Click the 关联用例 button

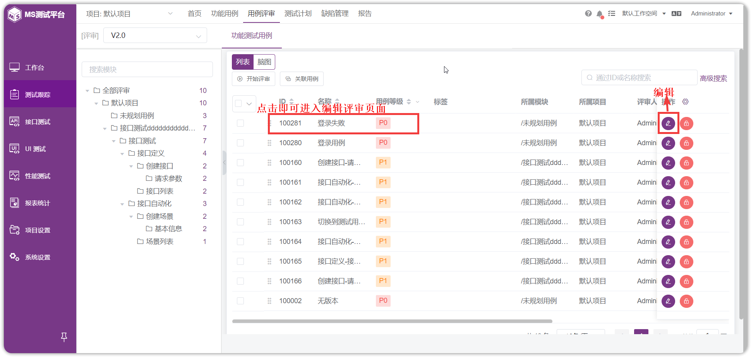[302, 79]
